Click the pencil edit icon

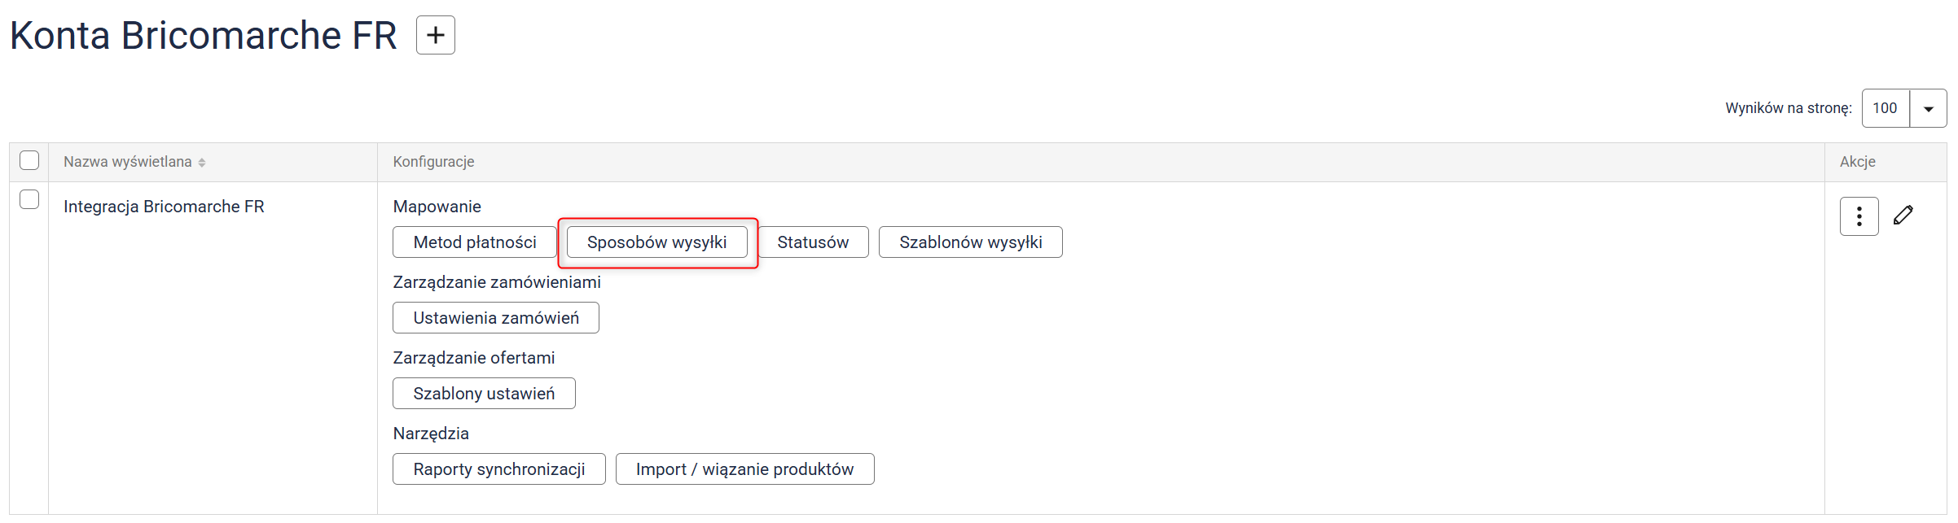click(x=1903, y=216)
